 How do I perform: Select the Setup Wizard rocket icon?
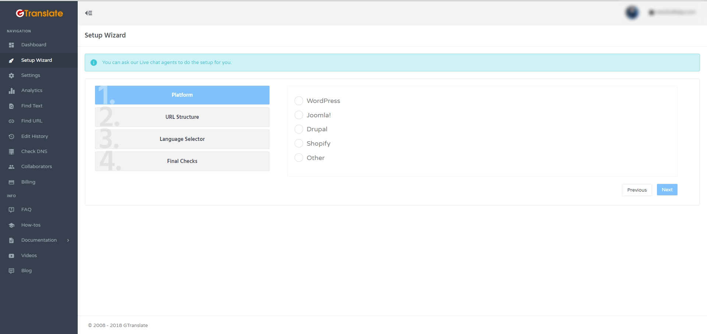[11, 60]
